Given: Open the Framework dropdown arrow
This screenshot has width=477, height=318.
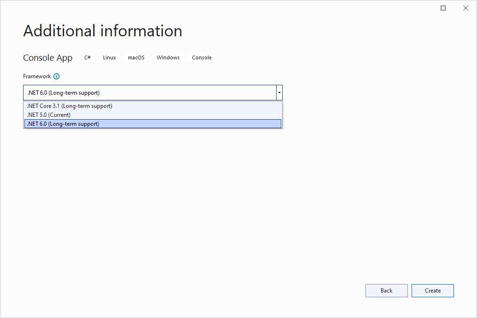Looking at the screenshot, I should [279, 92].
